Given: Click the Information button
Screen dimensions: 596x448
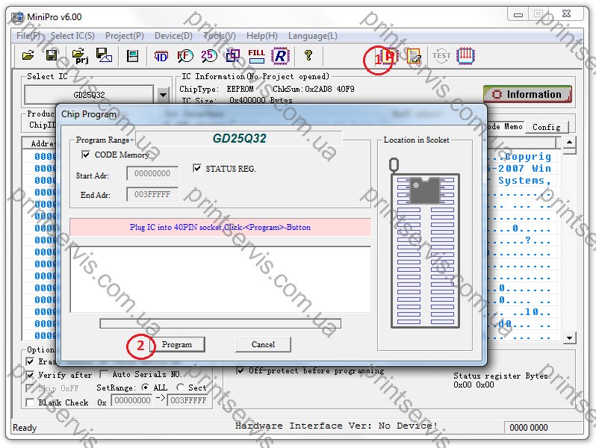Looking at the screenshot, I should pos(527,94).
